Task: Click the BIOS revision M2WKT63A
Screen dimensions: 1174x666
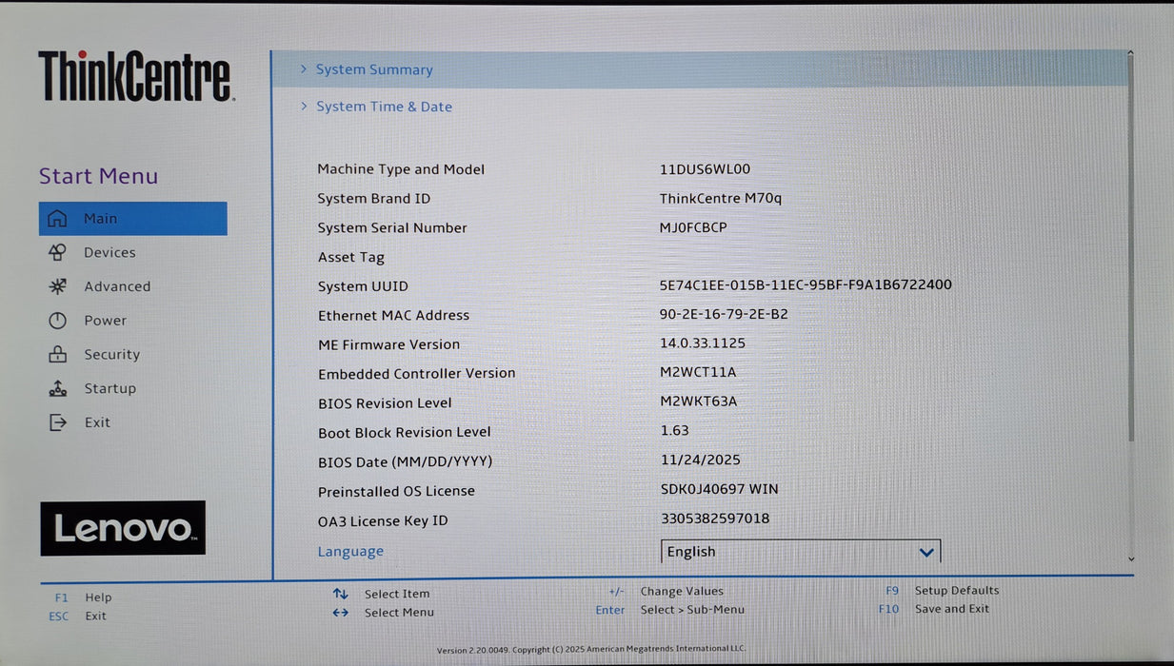Action: (699, 402)
